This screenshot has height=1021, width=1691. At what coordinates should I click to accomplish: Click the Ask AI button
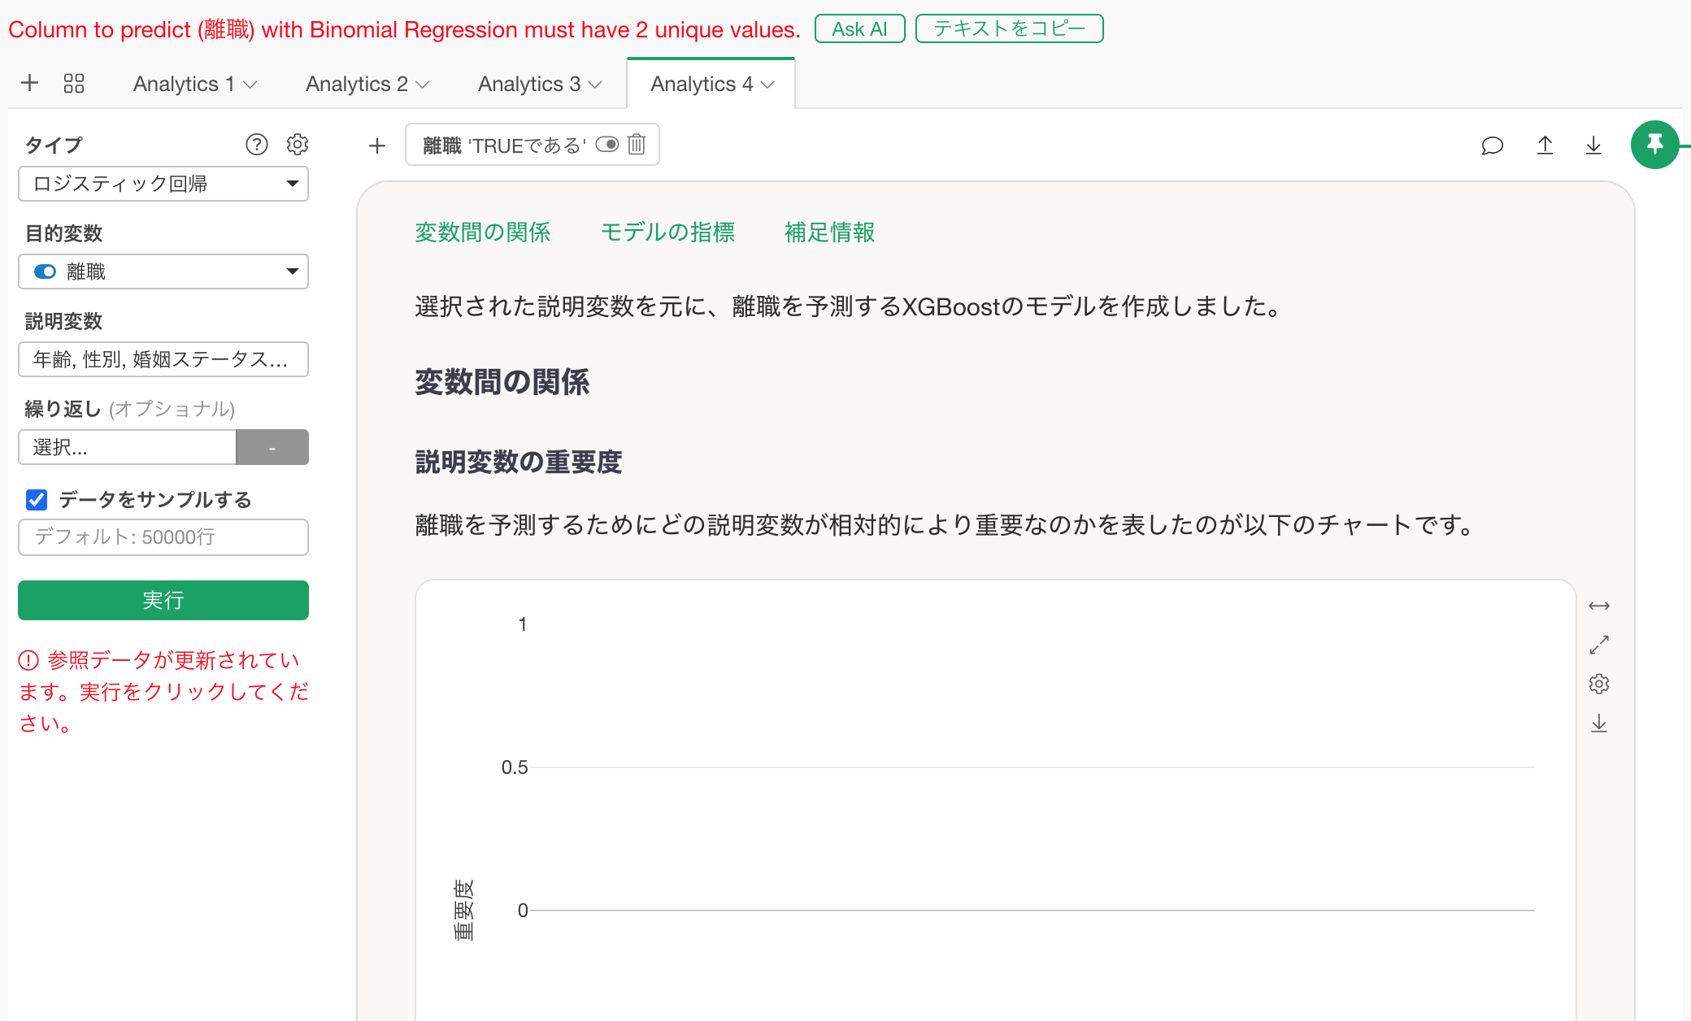click(859, 29)
